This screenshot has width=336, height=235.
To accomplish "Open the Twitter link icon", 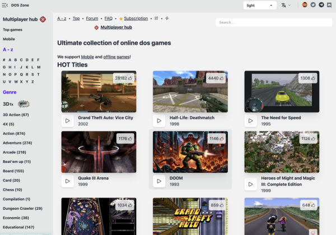I will point(313,4).
